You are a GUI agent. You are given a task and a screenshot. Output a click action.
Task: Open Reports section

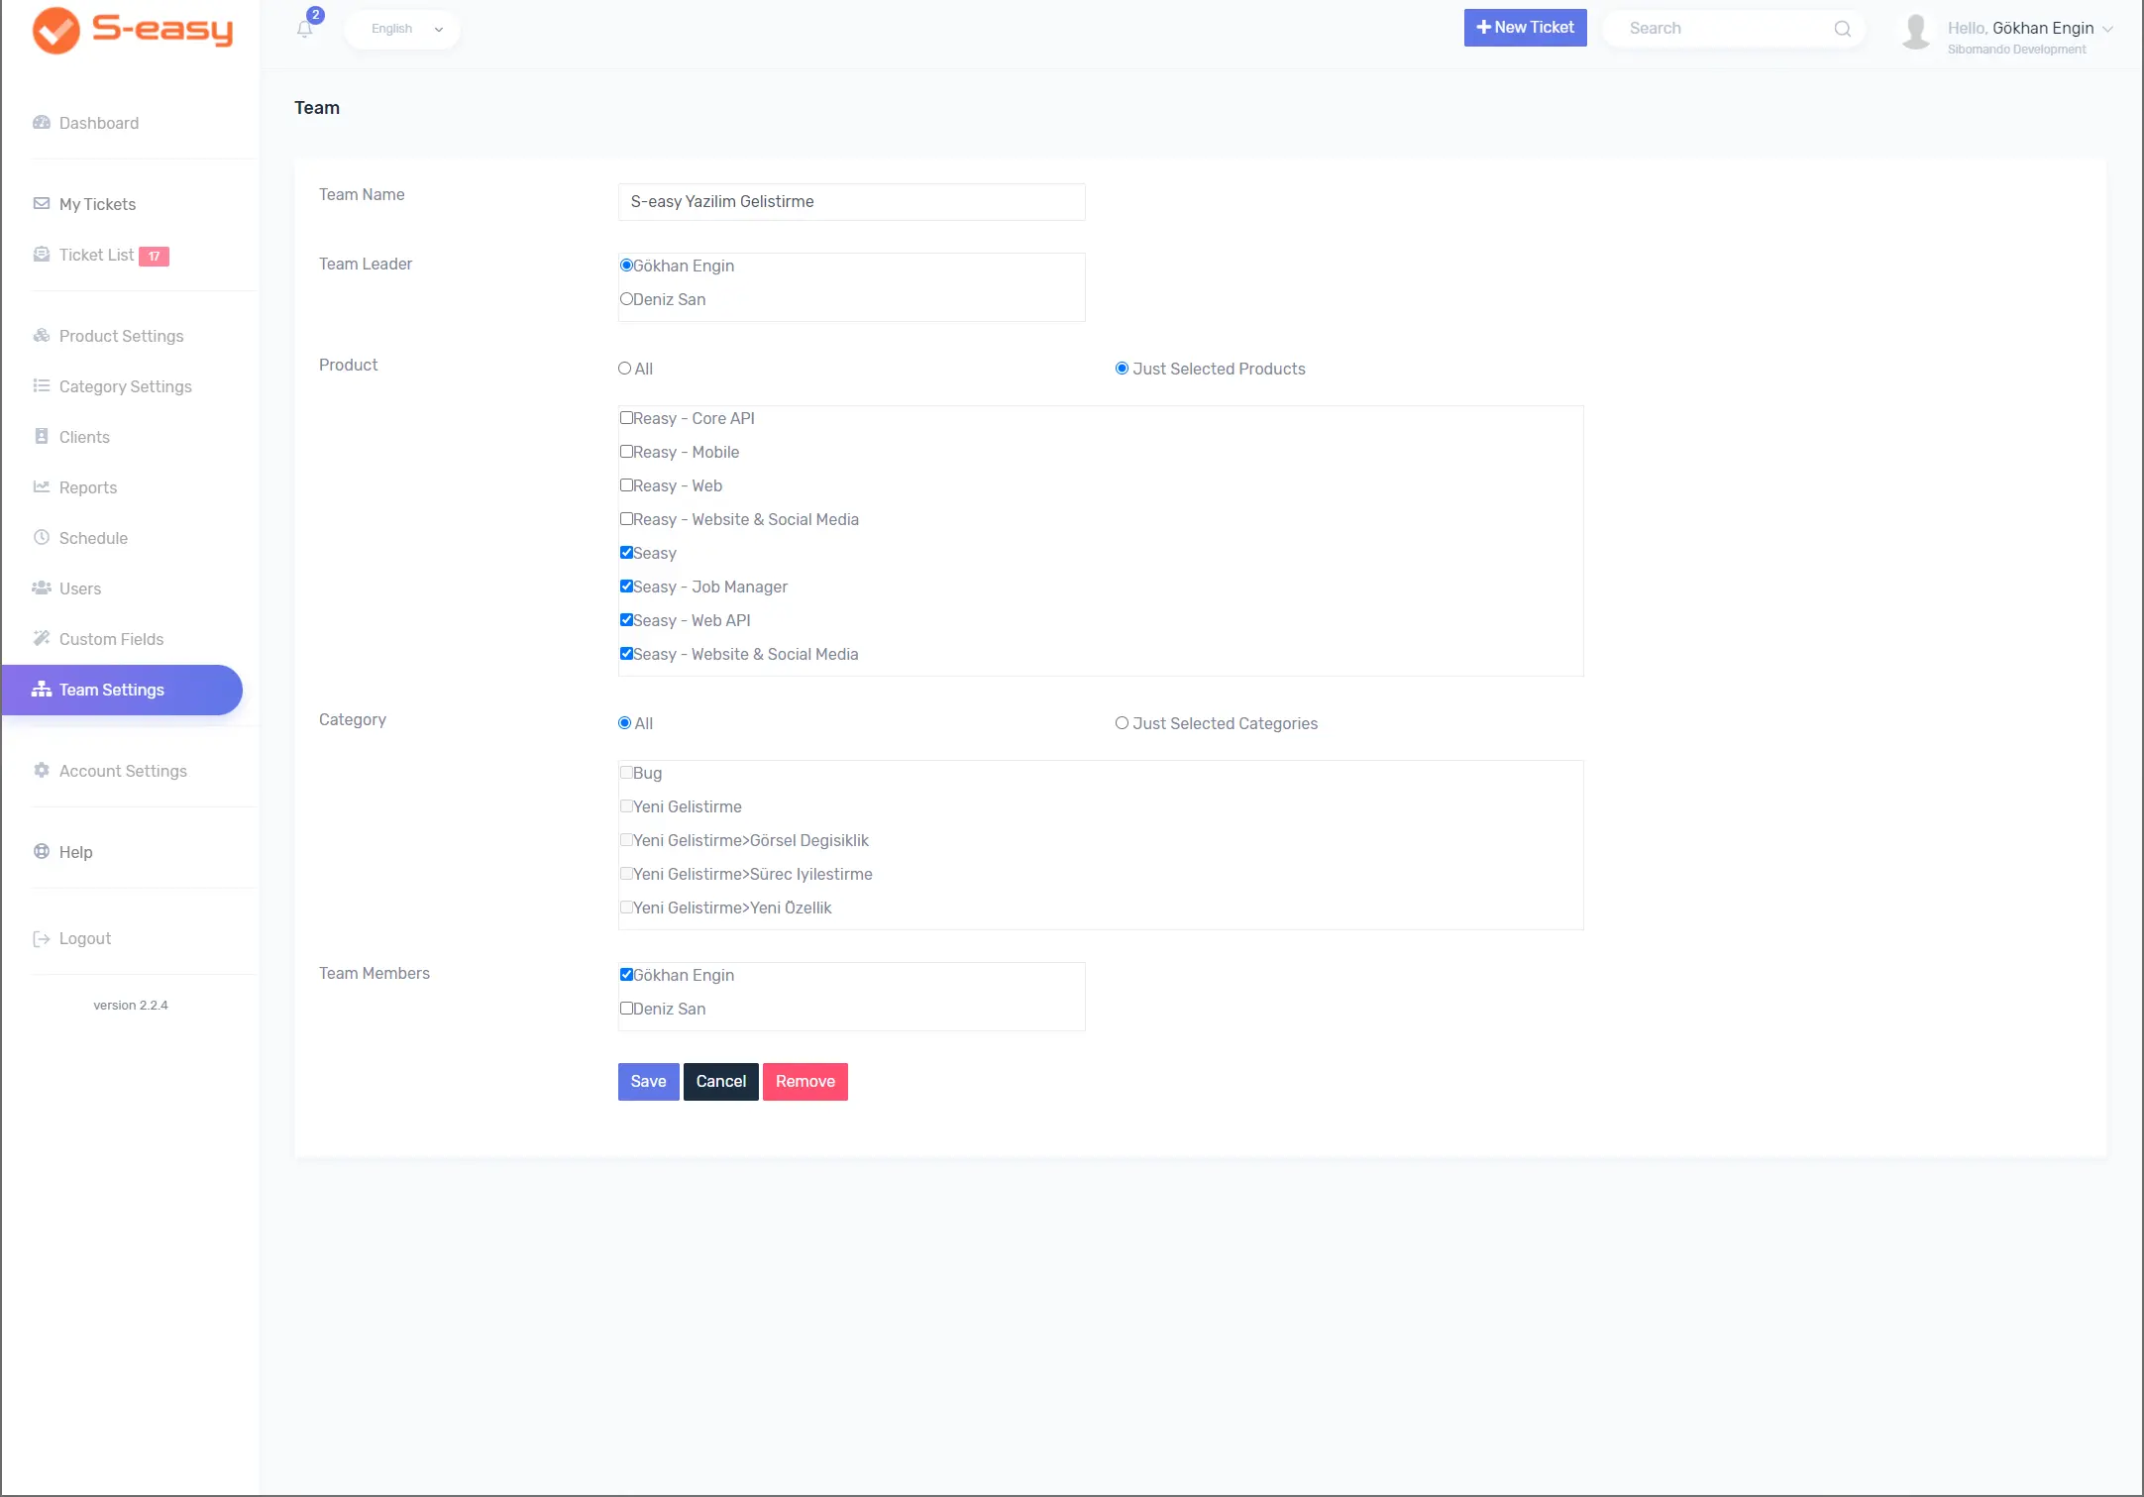click(x=88, y=487)
